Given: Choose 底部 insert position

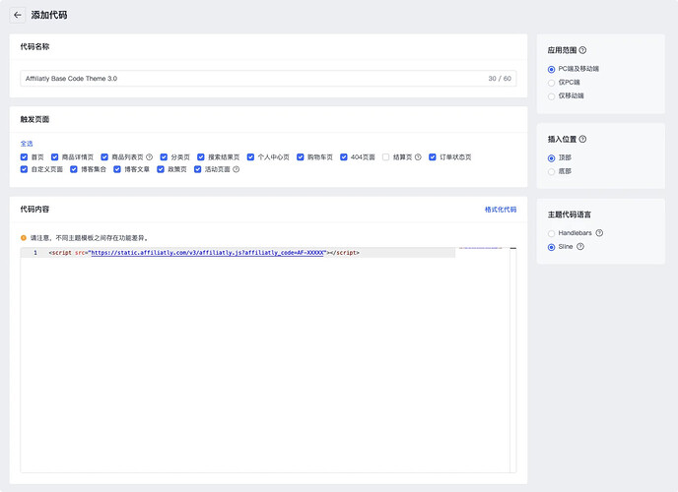Looking at the screenshot, I should [551, 171].
